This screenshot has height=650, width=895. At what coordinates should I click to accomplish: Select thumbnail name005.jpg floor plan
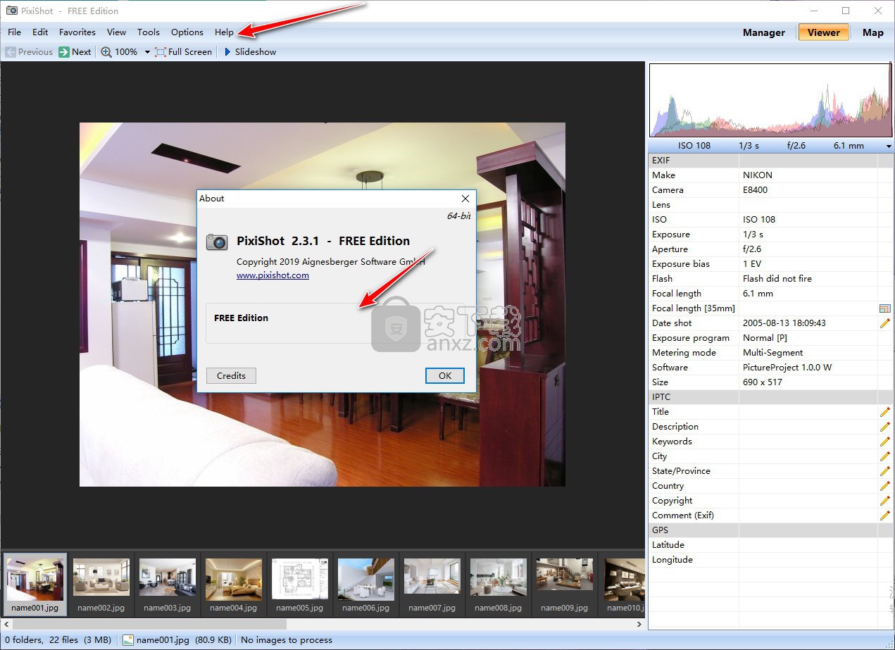pyautogui.click(x=300, y=584)
